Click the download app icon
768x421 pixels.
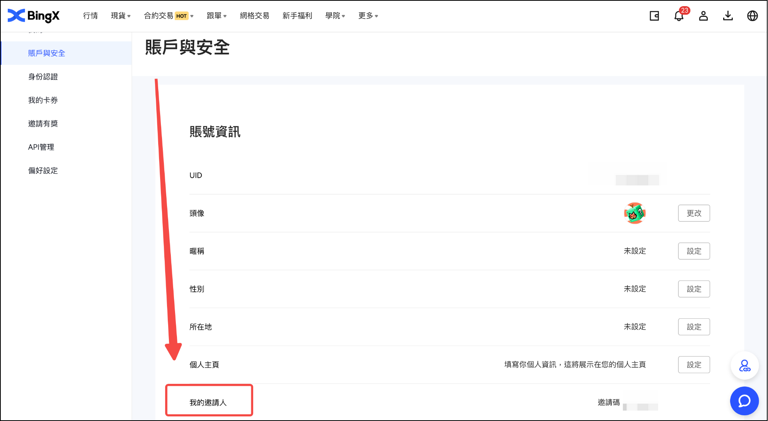[x=728, y=16]
